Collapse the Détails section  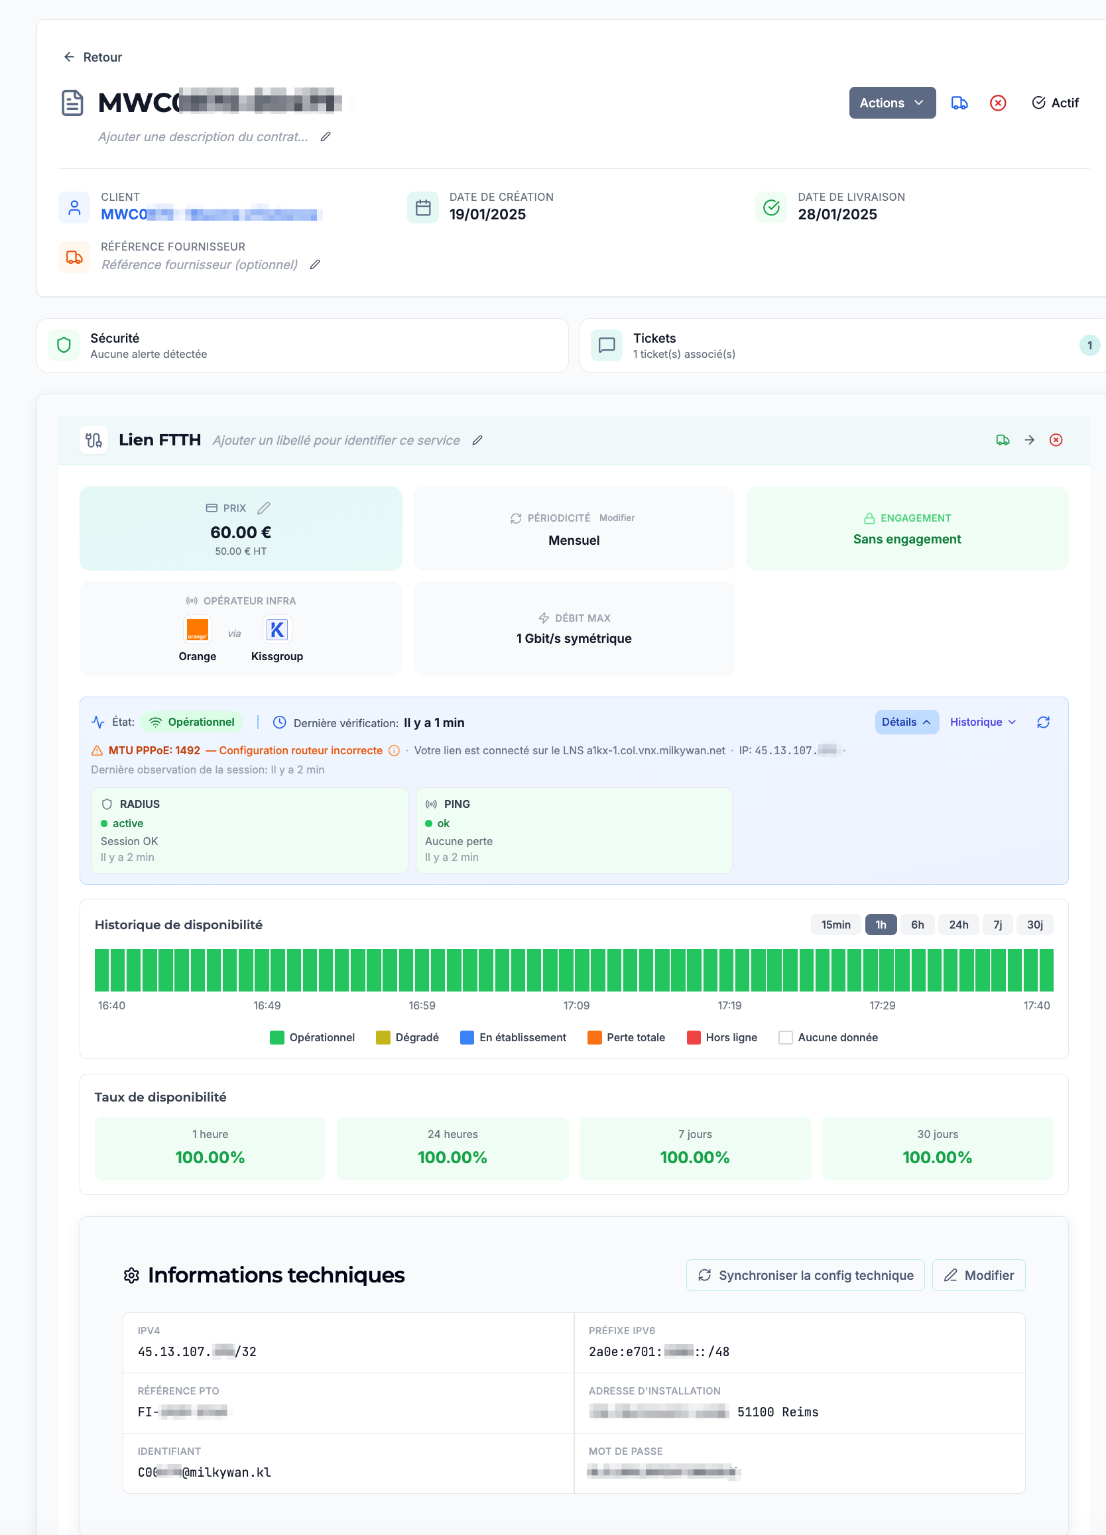[x=906, y=722]
